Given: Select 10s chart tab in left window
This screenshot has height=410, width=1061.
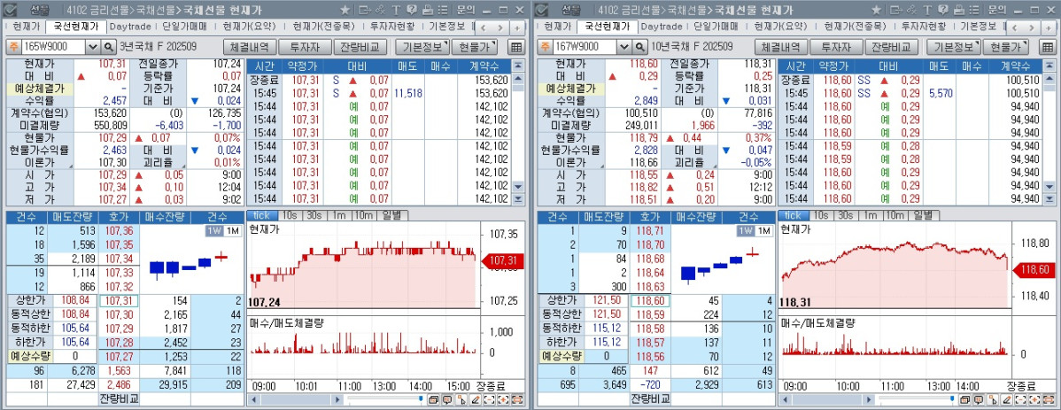Looking at the screenshot, I should coord(289,215).
